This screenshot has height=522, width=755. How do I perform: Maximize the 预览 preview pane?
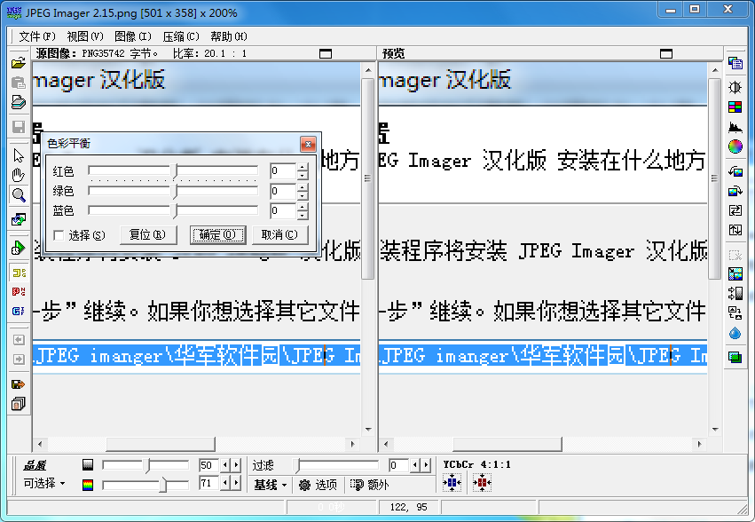666,53
